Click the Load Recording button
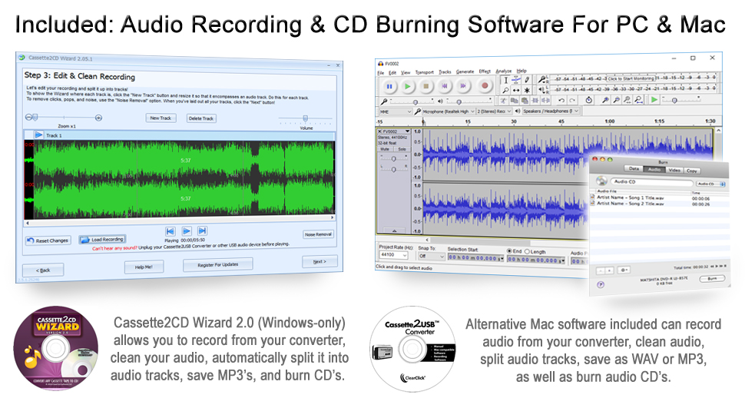 point(102,239)
